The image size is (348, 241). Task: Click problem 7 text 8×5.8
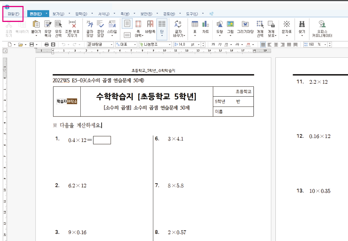click(176, 185)
